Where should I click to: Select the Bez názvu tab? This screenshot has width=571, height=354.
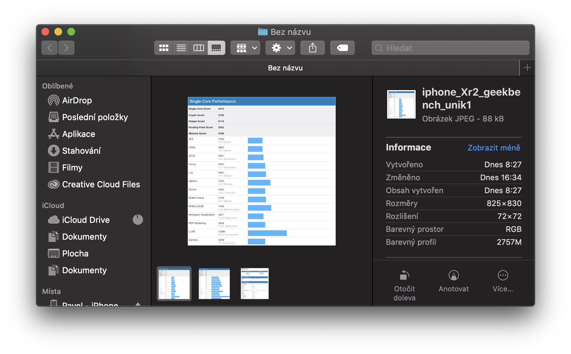(x=285, y=68)
